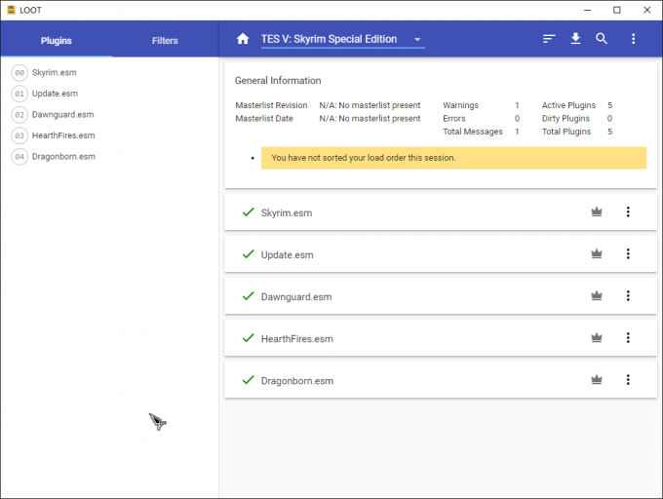Screen dimensions: 663x499
Task: Click the crown icon on HearthFires.esm card
Action: (x=597, y=337)
